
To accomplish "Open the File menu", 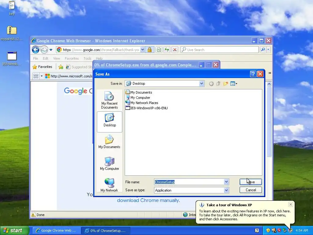I will pos(35,58).
